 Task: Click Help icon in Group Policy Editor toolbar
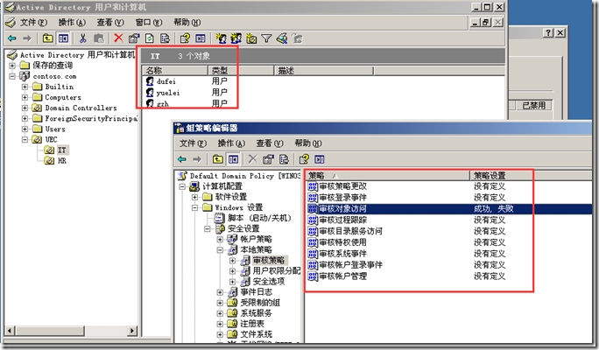304,159
